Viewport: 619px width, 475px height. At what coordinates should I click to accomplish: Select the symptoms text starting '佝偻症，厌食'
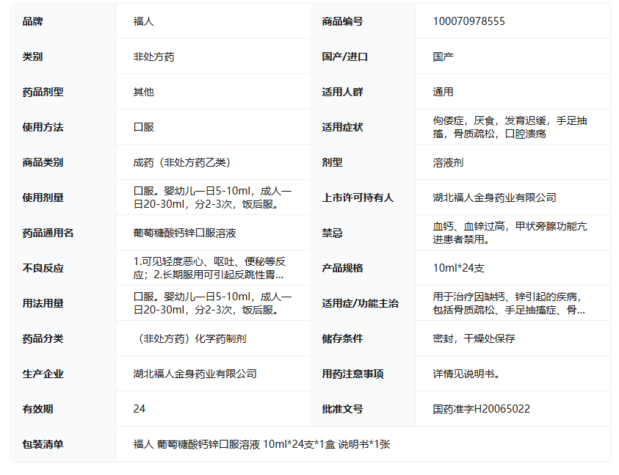[510, 127]
